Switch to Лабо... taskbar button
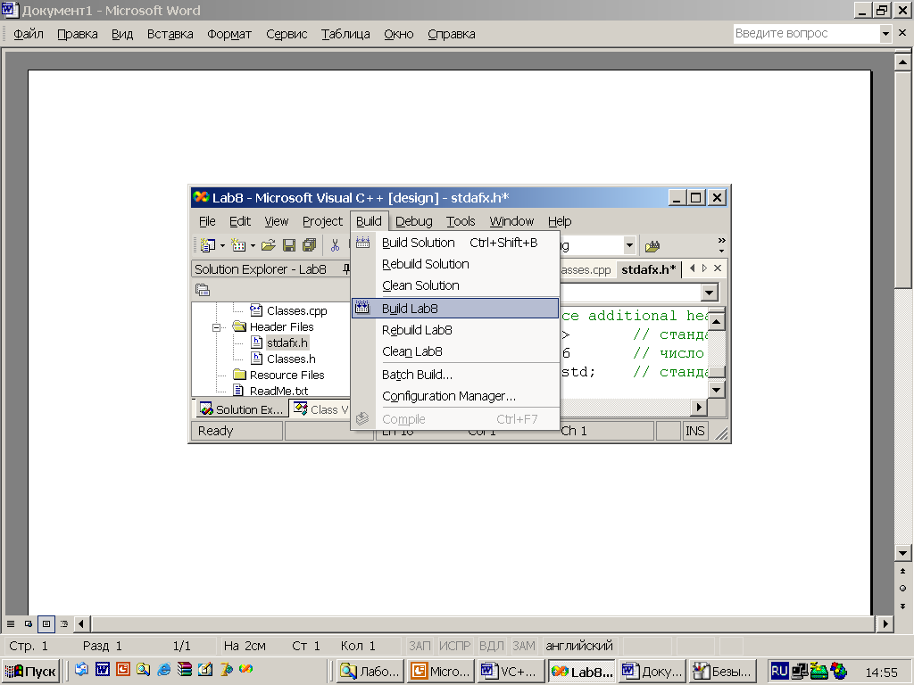 point(370,672)
